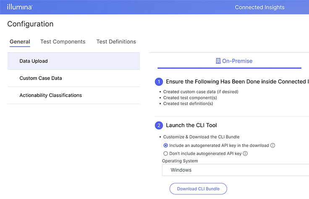This screenshot has width=309, height=199.
Task: Go to the Test Definitions tab
Action: 116,42
